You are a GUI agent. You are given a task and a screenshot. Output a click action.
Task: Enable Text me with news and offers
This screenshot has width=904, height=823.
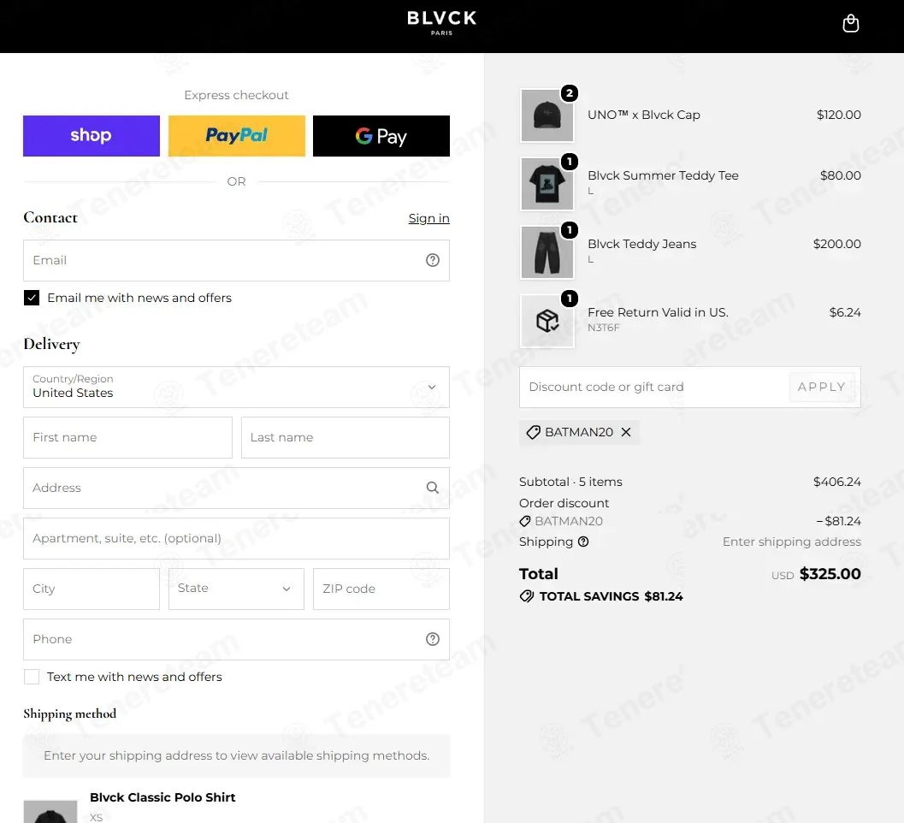[32, 677]
